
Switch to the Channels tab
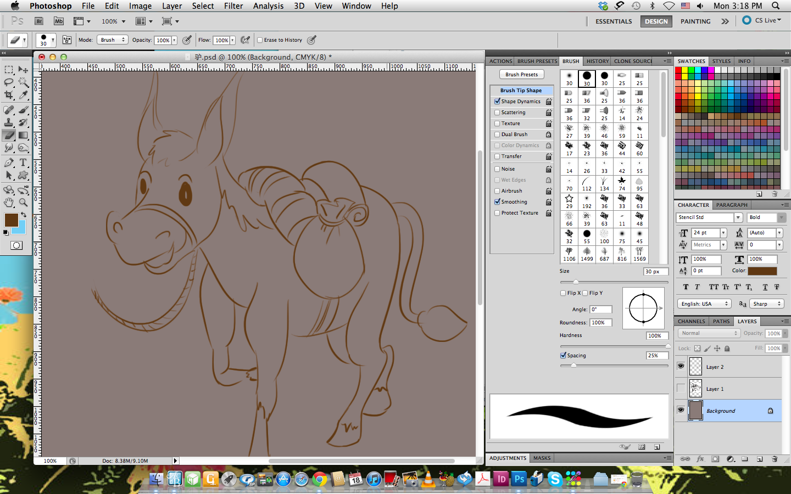tap(691, 321)
